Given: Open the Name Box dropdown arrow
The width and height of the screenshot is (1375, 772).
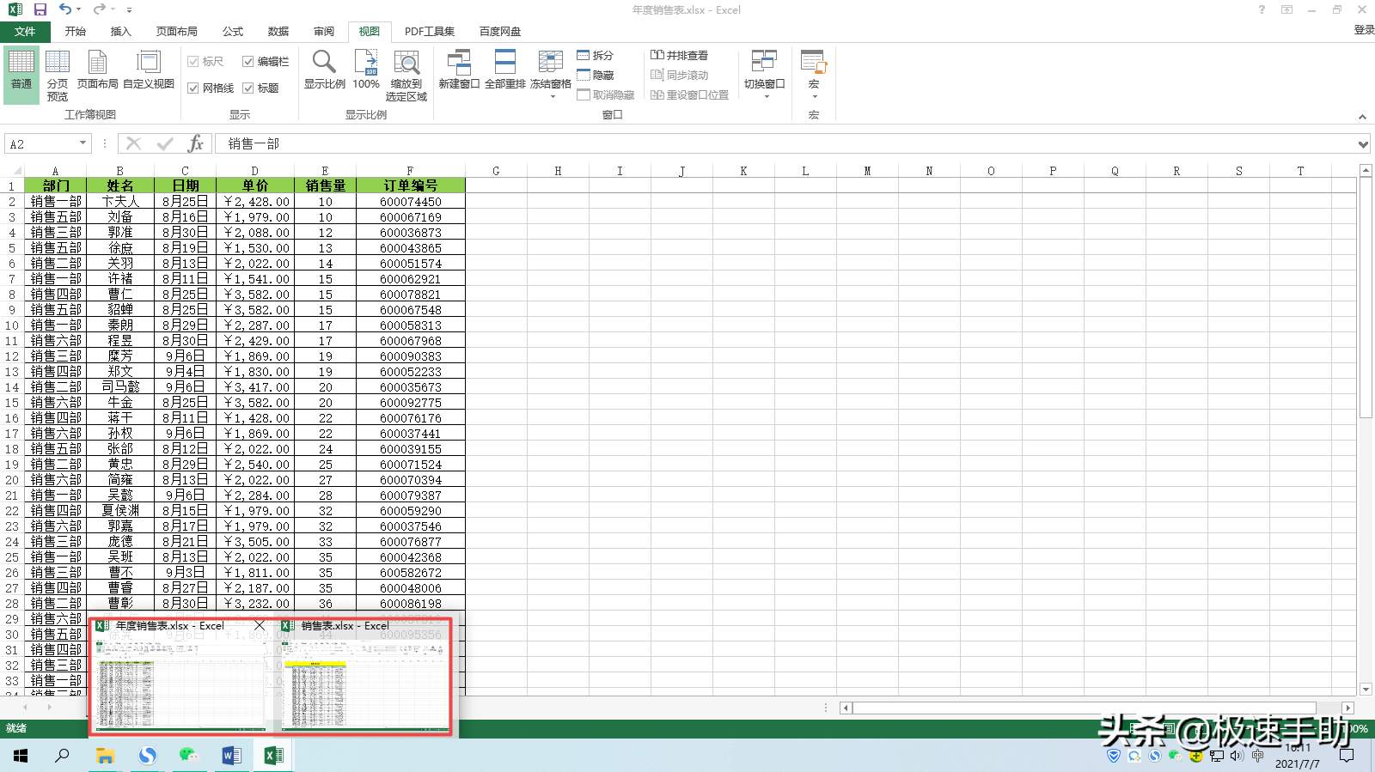Looking at the screenshot, I should click(x=82, y=143).
